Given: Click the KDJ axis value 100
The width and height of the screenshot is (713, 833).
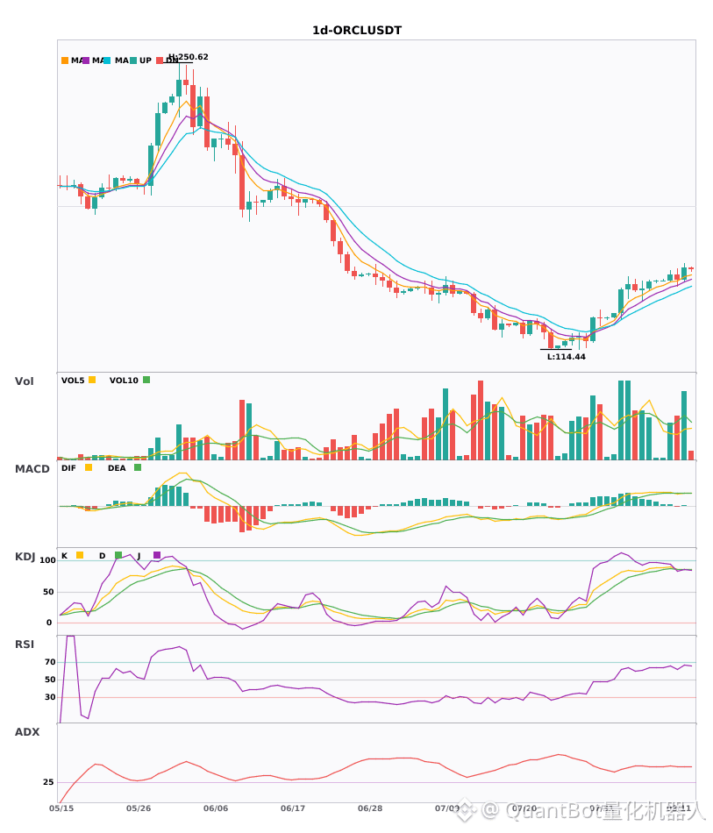Looking at the screenshot, I should coord(48,560).
